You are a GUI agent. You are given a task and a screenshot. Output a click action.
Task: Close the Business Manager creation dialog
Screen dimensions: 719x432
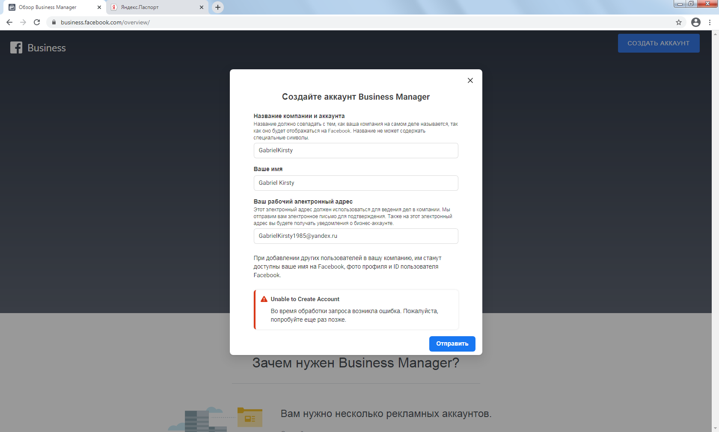[x=470, y=80]
